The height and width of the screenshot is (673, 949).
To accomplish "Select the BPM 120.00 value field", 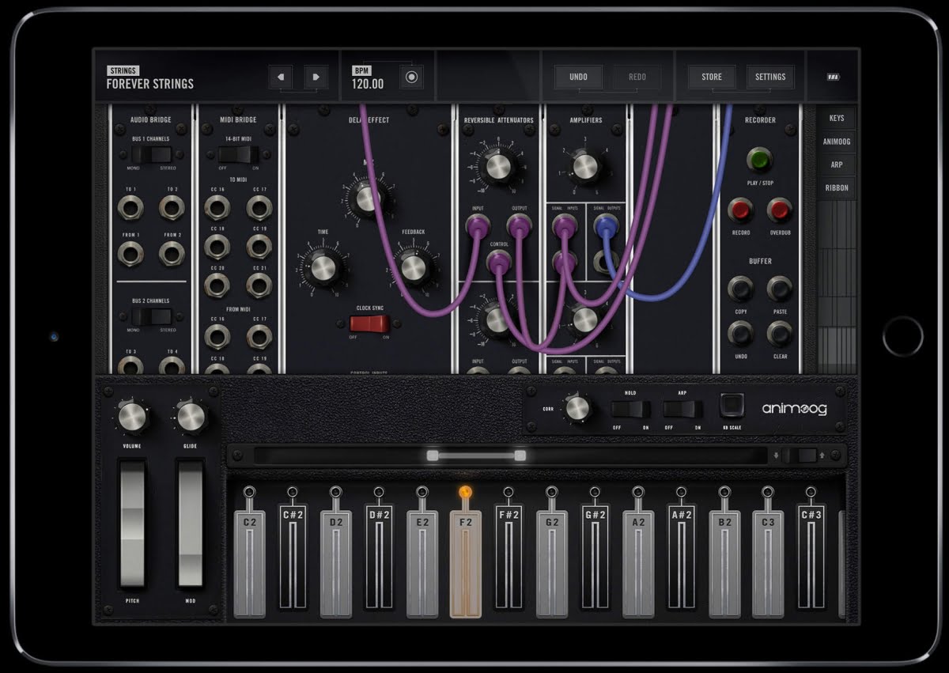I will click(x=368, y=84).
